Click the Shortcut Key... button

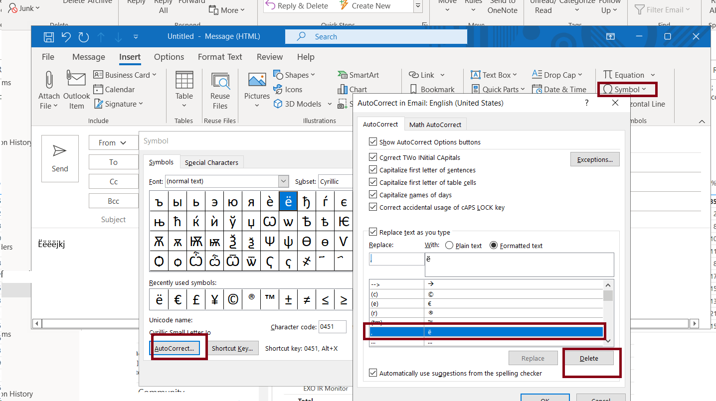[x=232, y=348]
